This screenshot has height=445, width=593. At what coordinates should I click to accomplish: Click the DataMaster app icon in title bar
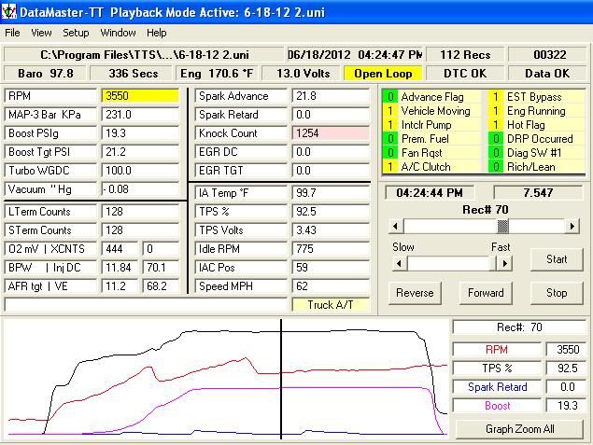coord(10,10)
